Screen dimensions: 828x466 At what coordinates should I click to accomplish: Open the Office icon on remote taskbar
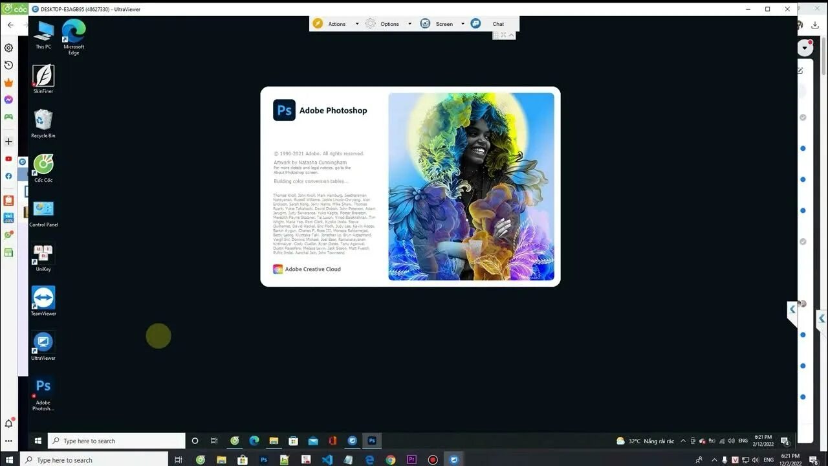(332, 441)
